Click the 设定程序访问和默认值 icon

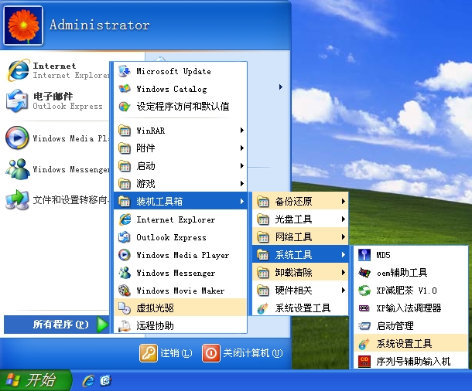(x=125, y=107)
